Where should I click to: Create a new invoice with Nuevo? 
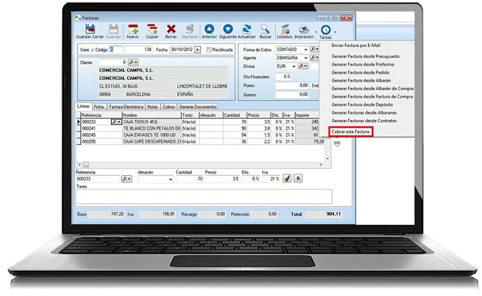click(133, 29)
